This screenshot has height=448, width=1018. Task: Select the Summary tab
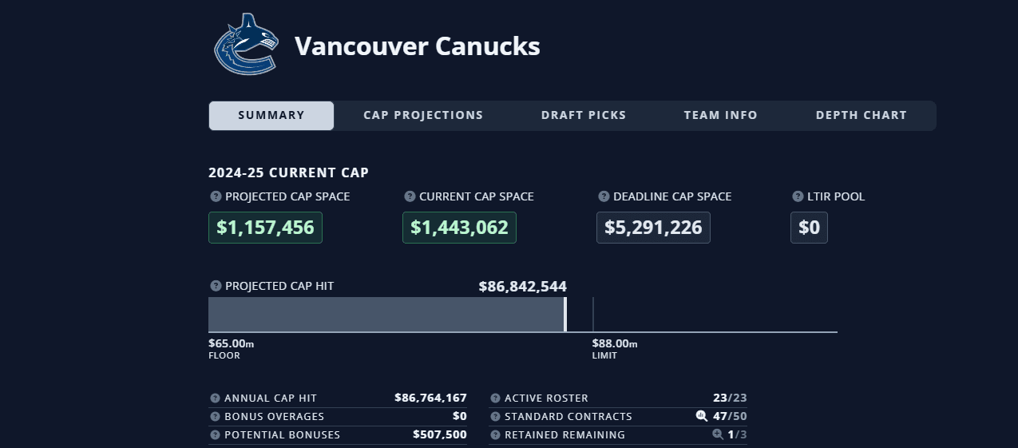(271, 116)
